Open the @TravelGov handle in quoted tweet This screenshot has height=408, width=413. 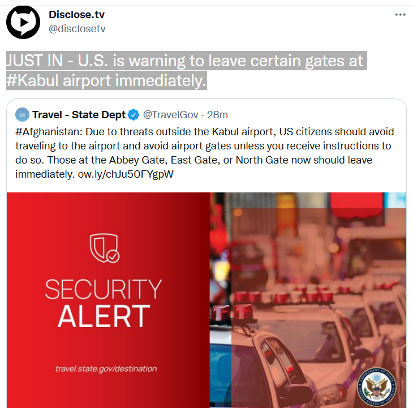pyautogui.click(x=171, y=115)
